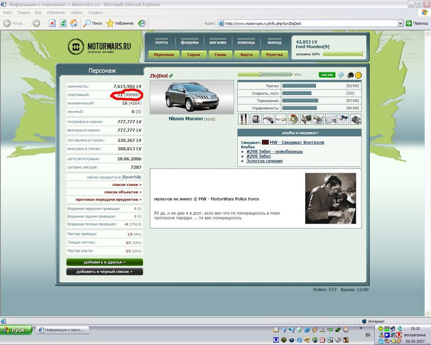Open the Файл menu
Screen dimensions: 431x345
coord(7,13)
